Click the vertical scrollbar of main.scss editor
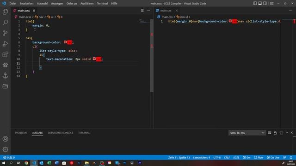The width and height of the screenshot is (296, 166). click(152, 55)
